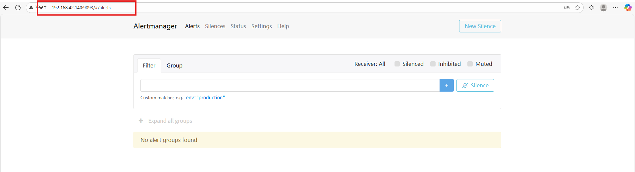Click the New Silence button

tap(480, 26)
